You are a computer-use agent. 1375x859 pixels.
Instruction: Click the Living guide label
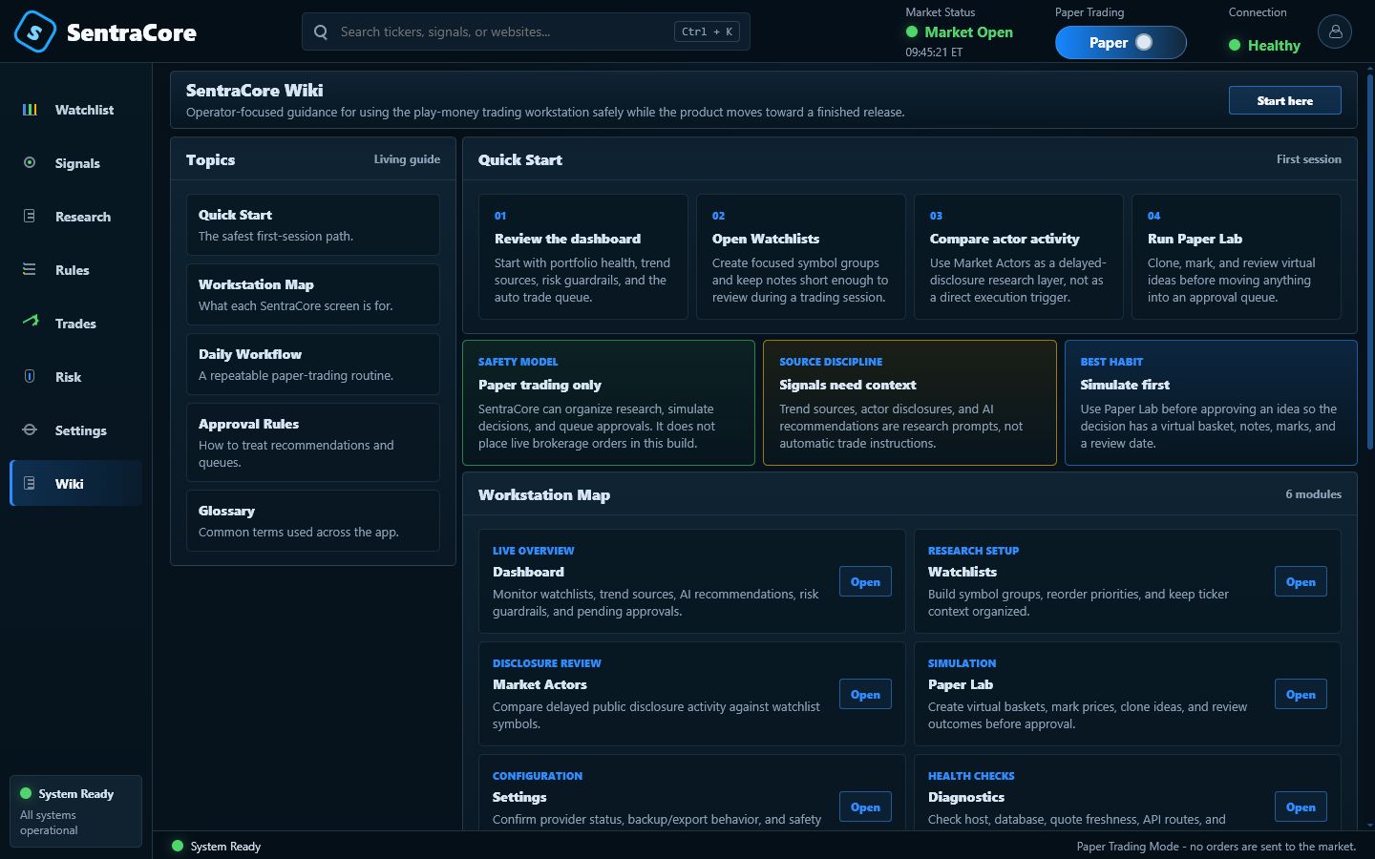(x=407, y=159)
